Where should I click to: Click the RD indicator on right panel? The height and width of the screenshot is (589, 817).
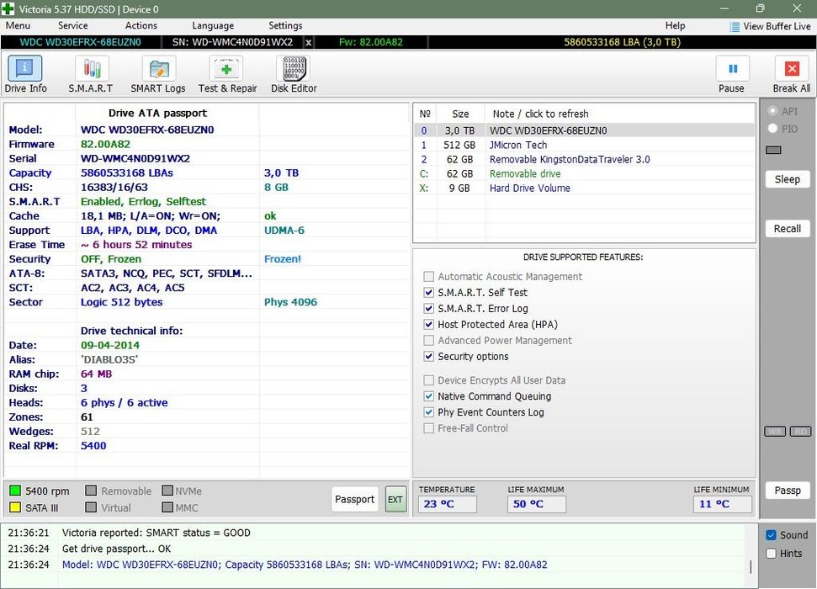[800, 431]
